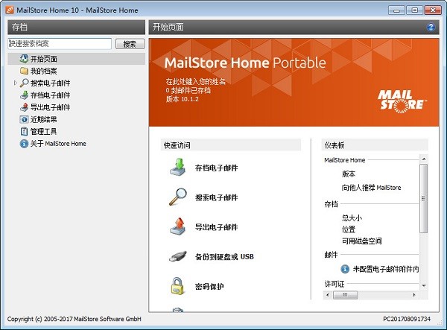Open 我的档案 in the sidebar

pos(44,71)
